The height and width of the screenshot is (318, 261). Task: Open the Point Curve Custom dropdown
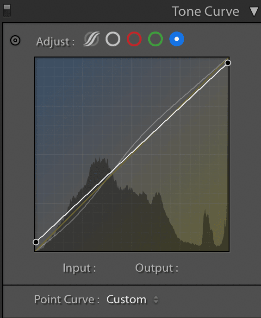[x=132, y=299]
